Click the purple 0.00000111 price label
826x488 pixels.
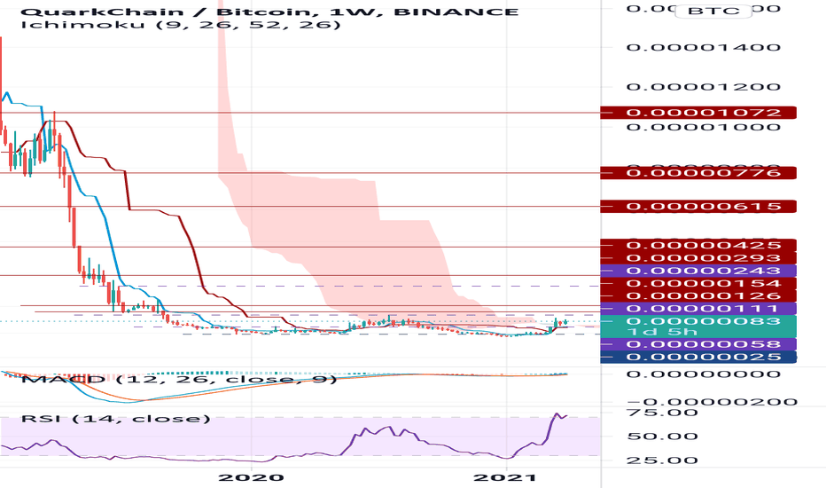pos(698,309)
